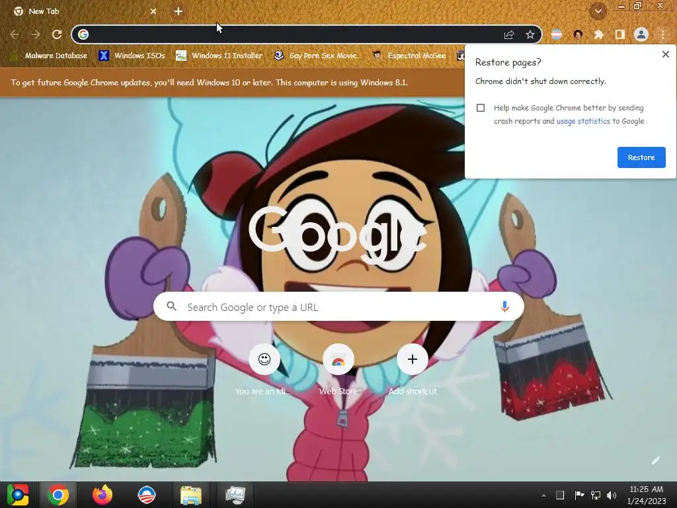
Task: Show hidden tray icons arrow
Action: tap(543, 495)
